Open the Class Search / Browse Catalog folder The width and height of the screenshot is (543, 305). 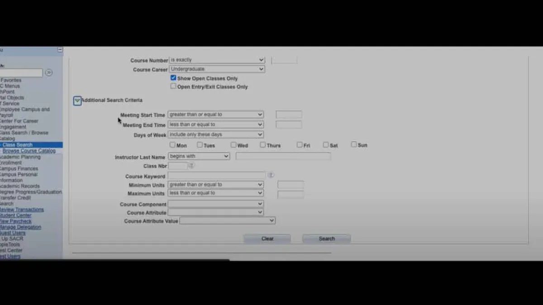[24, 136]
